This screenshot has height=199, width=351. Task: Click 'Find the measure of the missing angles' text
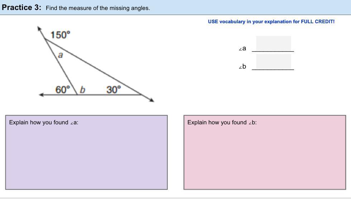(x=98, y=8)
